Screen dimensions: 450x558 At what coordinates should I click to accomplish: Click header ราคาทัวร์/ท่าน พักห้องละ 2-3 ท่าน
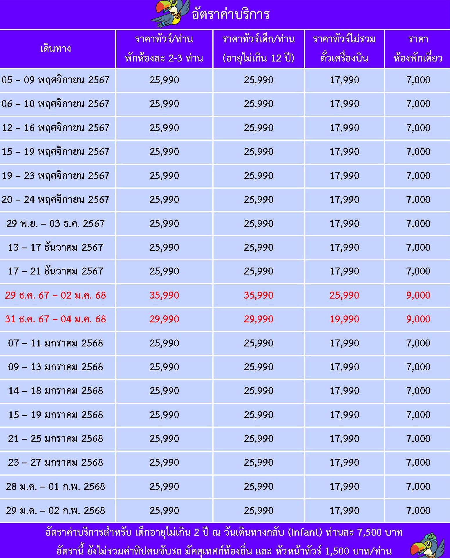(164, 49)
